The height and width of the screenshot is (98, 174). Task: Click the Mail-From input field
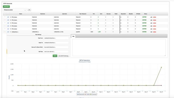(56, 38)
